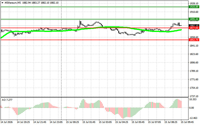Click the 14 Jul 2026 date label
This screenshot has height=125, width=200.
(x=7, y=122)
